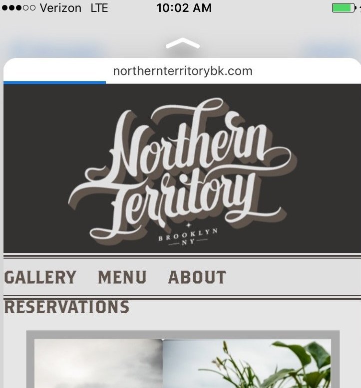Tap the green battery icon
Screen dimensions: 361x388
tap(344, 8)
